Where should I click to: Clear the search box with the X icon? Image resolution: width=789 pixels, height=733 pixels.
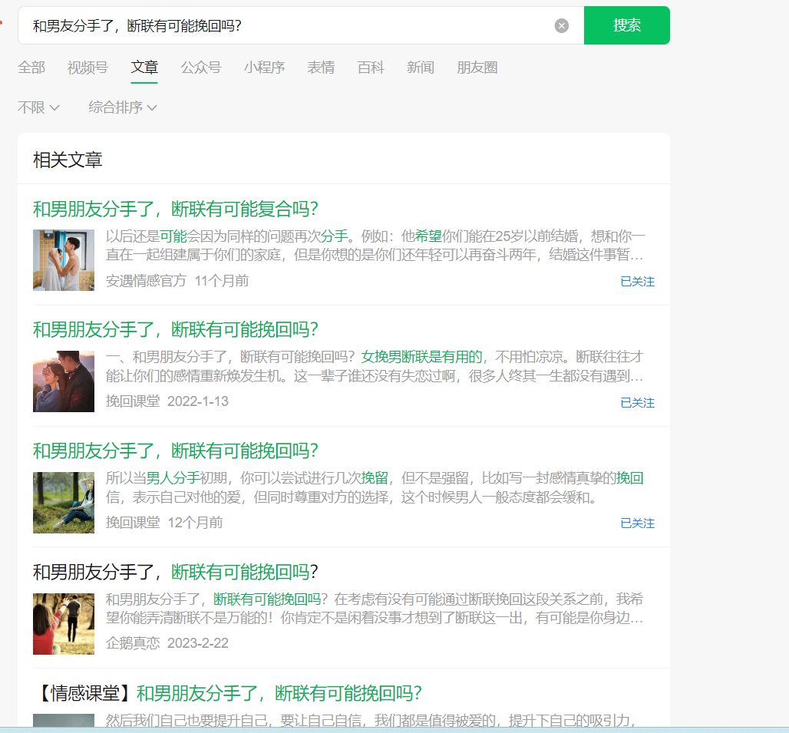pyautogui.click(x=562, y=25)
